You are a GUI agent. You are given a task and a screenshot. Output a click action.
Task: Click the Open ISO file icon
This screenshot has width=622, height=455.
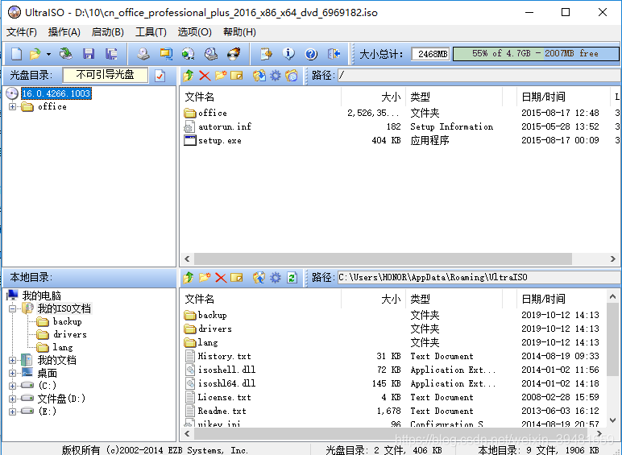tap(35, 53)
